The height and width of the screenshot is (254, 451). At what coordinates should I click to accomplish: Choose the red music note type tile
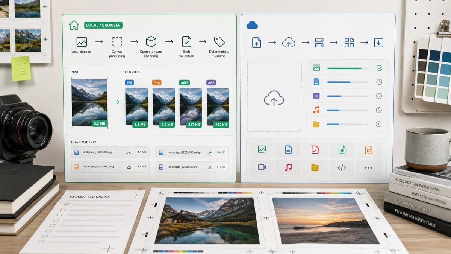pos(288,167)
